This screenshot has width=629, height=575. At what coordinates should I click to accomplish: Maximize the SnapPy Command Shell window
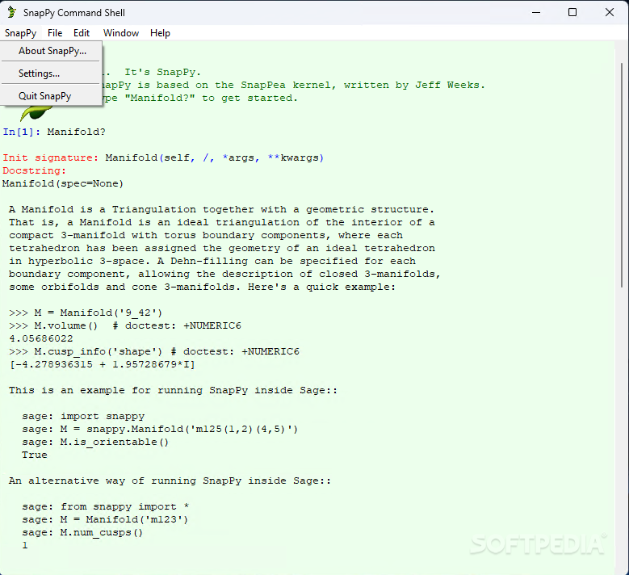[x=572, y=12]
